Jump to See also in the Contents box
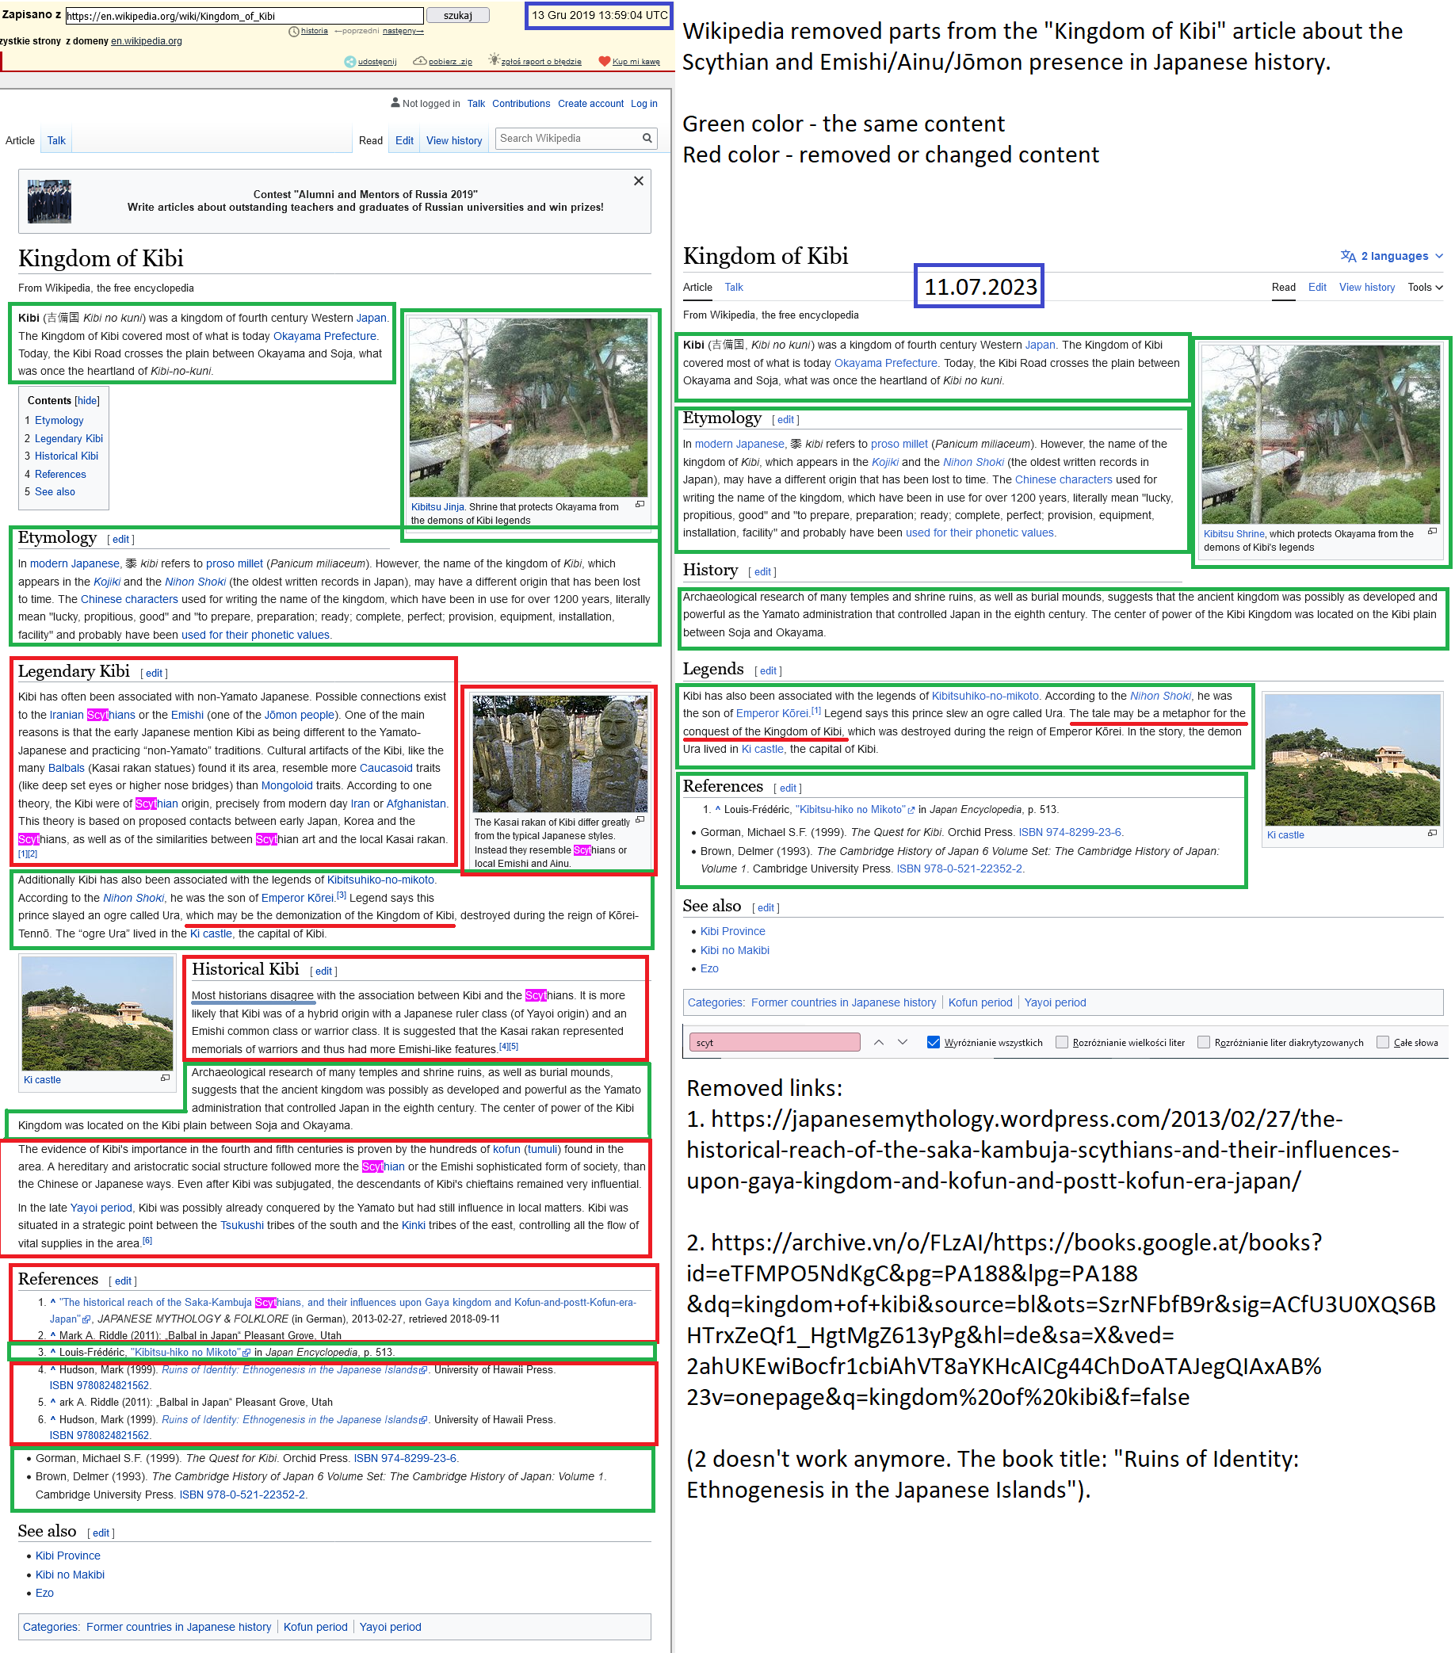Image resolution: width=1455 pixels, height=1653 pixels. (x=55, y=491)
